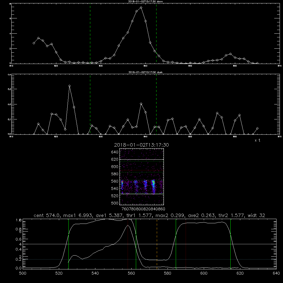Screen dimensions: 283x283
Task: Click the orange dashed center line at 574
Action: coord(157,244)
